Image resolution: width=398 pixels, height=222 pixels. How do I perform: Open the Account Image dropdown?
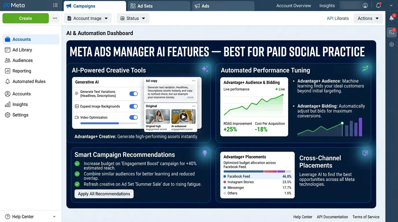[88, 18]
